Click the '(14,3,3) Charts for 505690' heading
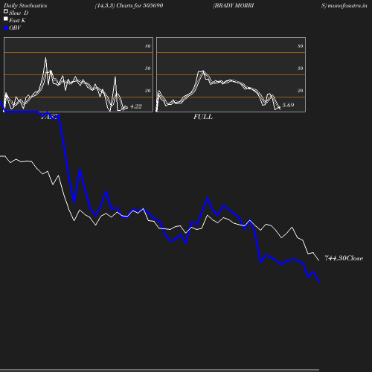This screenshot has height=372, width=372. 129,5
